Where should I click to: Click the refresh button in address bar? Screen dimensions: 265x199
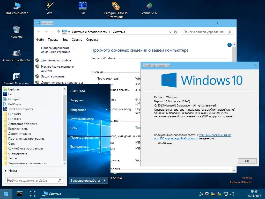tap(175, 32)
